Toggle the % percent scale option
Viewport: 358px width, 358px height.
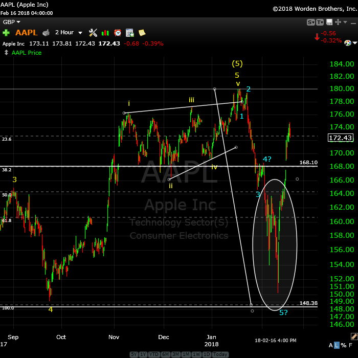point(344,345)
